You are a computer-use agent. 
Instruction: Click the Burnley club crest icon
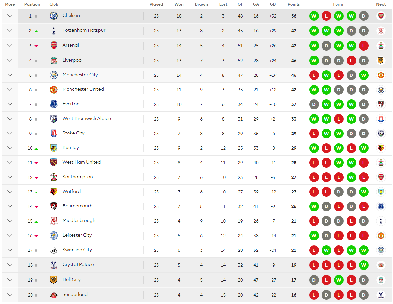[x=54, y=148]
